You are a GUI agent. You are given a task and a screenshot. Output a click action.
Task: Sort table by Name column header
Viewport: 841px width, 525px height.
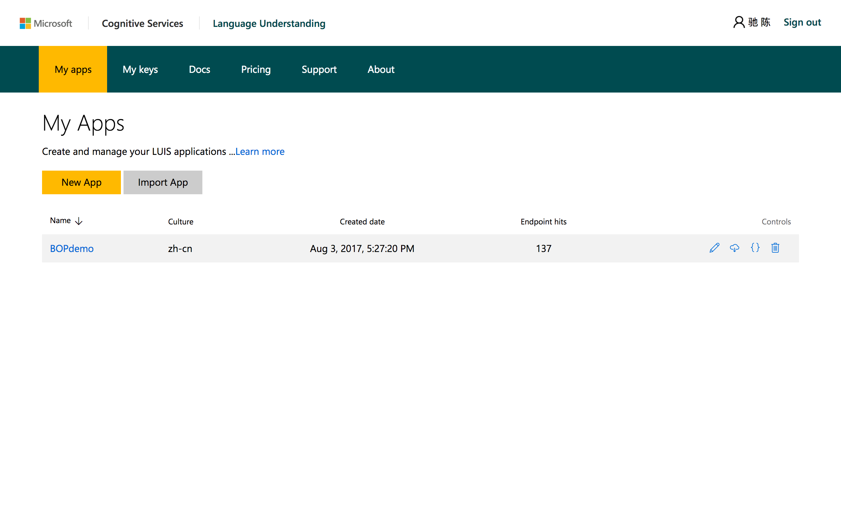[60, 220]
